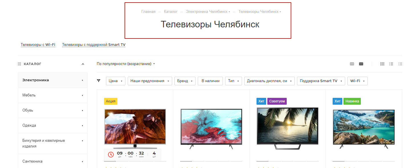Click the Хит badge next to Советуем
The width and height of the screenshot is (407, 168).
coord(261,101)
